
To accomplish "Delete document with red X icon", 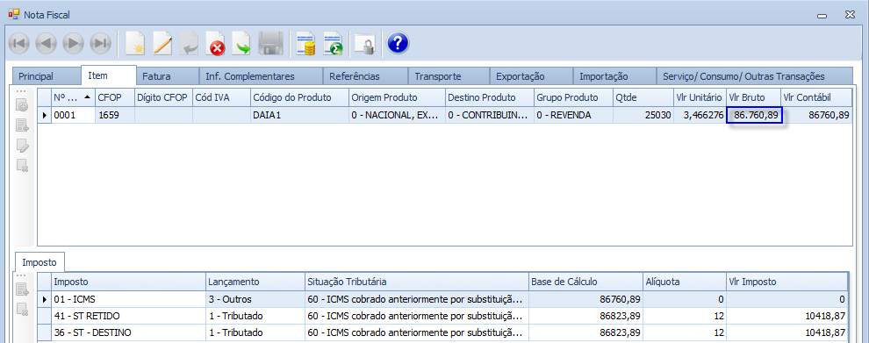I will pyautogui.click(x=216, y=43).
